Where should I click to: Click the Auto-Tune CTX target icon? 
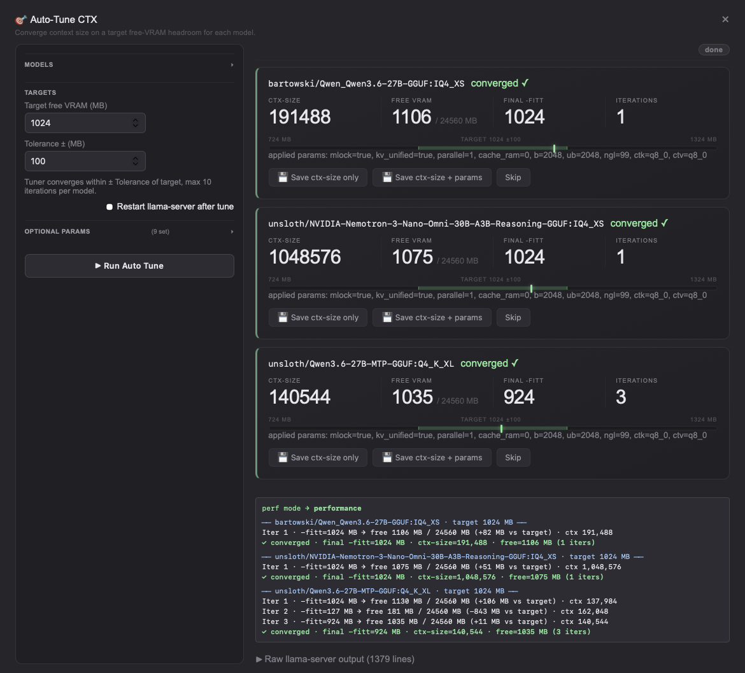pyautogui.click(x=20, y=20)
